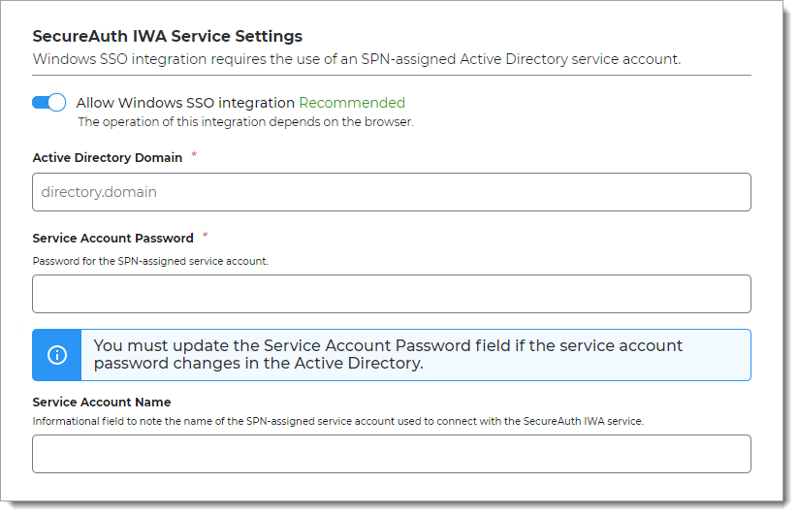Click the red asterisk beside Active Directory Domain

pos(194,155)
